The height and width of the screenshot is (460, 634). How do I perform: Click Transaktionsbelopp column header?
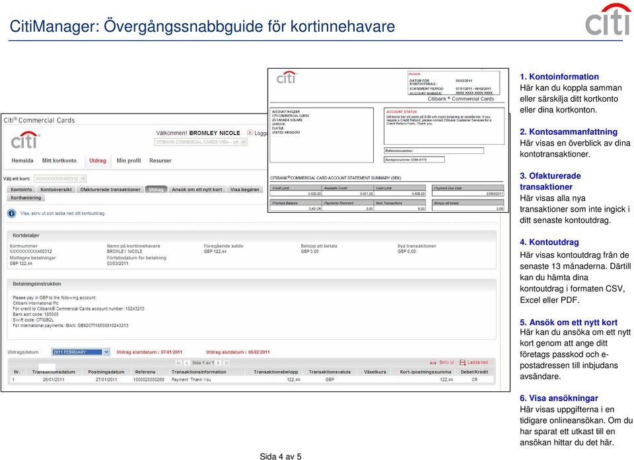pyautogui.click(x=276, y=372)
